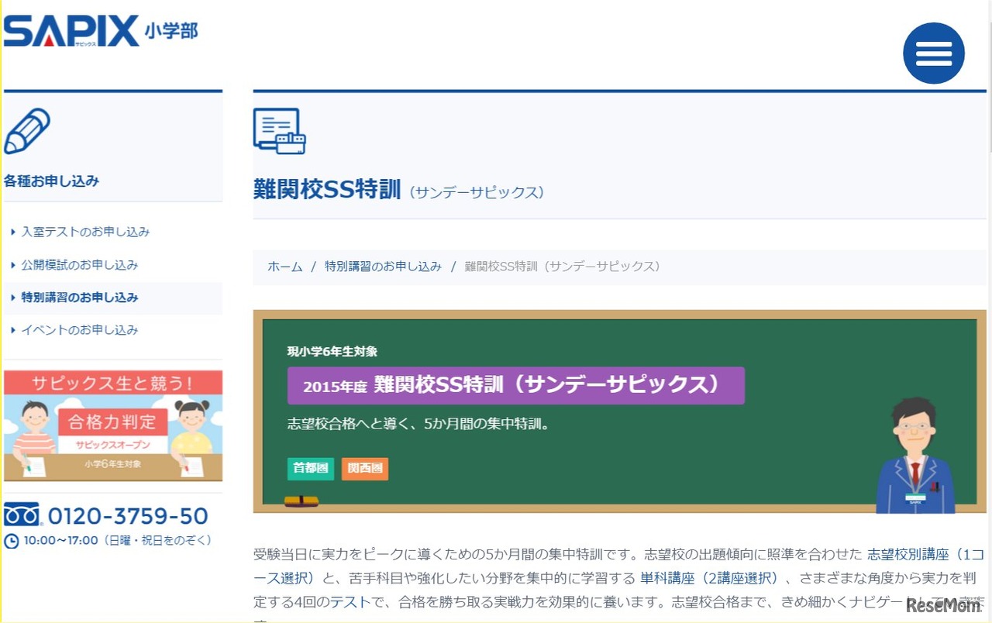The width and height of the screenshot is (992, 623).
Task: Select the 関西圏 region button
Action: tap(365, 469)
